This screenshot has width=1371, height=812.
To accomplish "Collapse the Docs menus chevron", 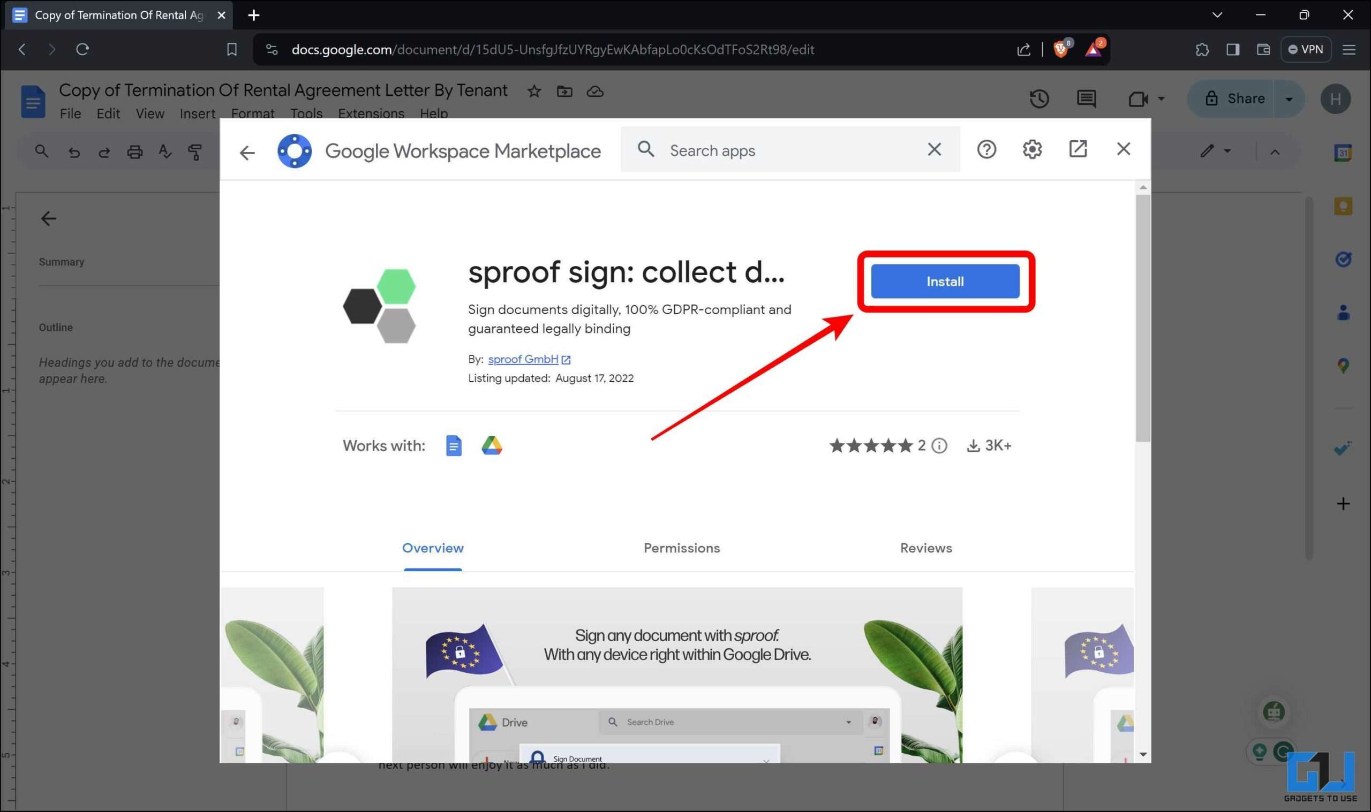I will tap(1274, 151).
